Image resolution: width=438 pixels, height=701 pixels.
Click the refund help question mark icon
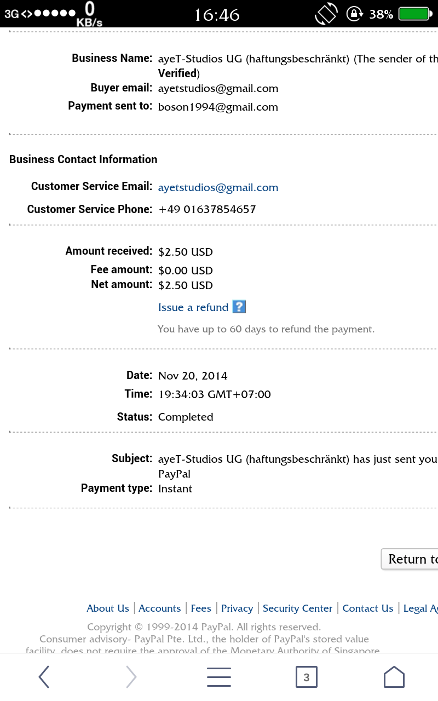(239, 307)
